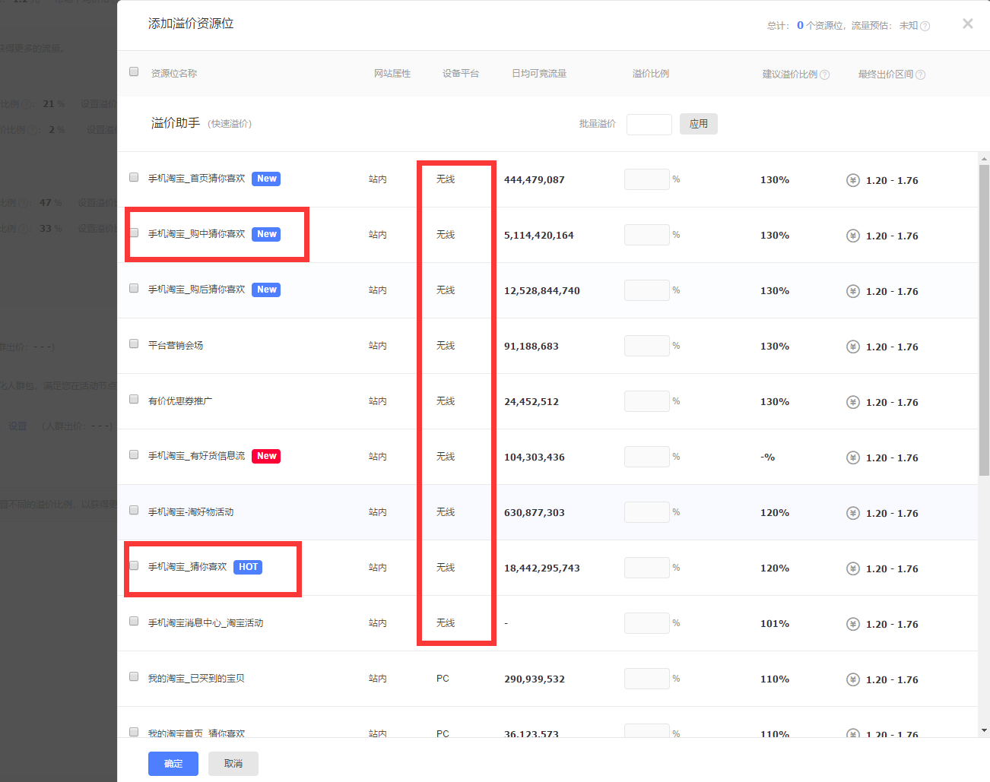
Task: Click help icon beside 最终出价区间 header
Action: point(920,74)
